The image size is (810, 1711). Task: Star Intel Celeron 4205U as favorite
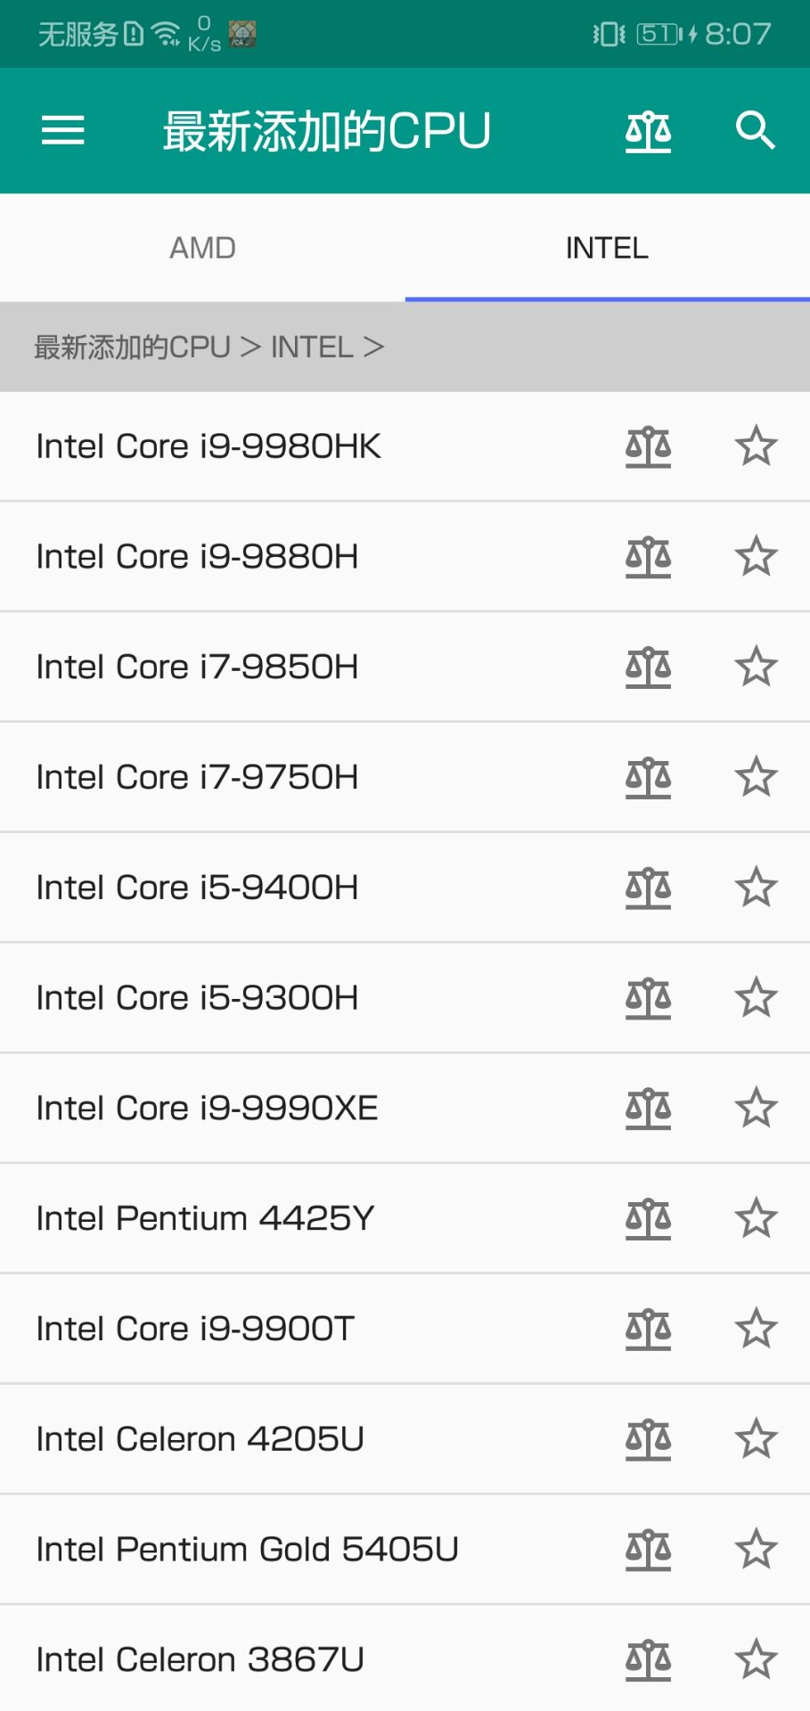(755, 1438)
